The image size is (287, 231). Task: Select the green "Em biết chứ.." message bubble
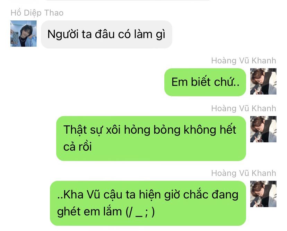[x=205, y=82]
